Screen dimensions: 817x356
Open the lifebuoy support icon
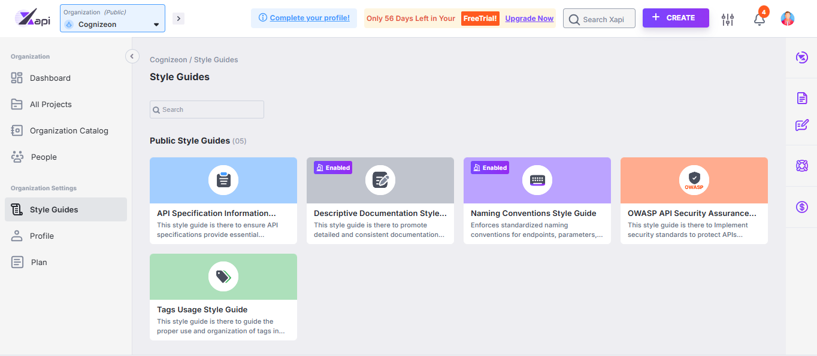pos(802,166)
